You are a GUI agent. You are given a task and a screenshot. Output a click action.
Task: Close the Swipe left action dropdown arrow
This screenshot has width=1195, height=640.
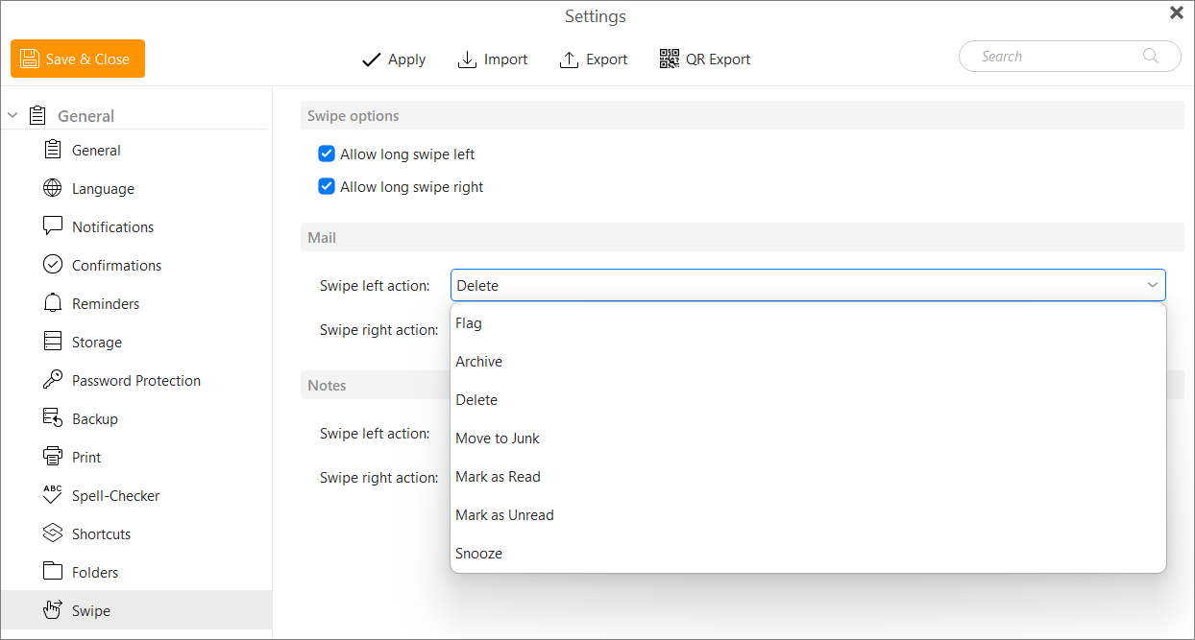click(x=1152, y=285)
